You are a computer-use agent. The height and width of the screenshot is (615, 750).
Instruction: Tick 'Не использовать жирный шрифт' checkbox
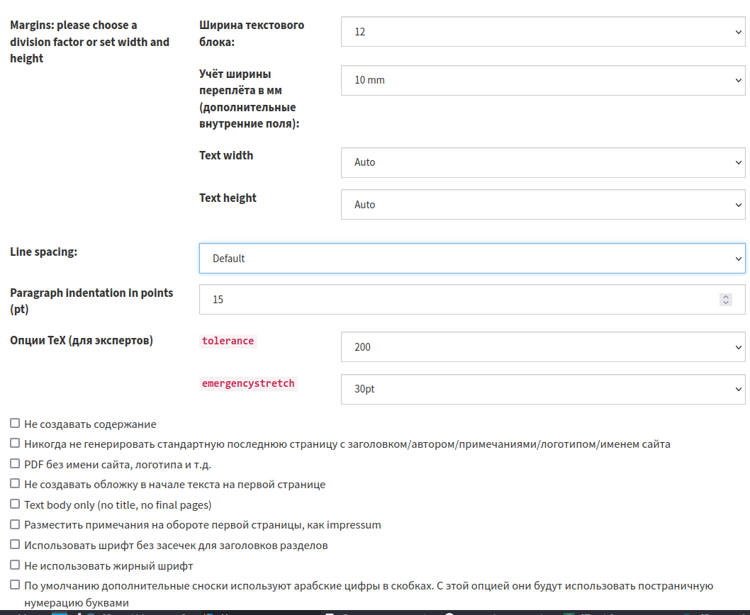[15, 565]
